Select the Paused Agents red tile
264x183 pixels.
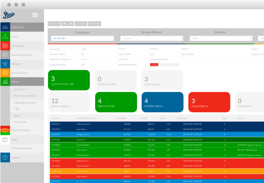click(209, 102)
